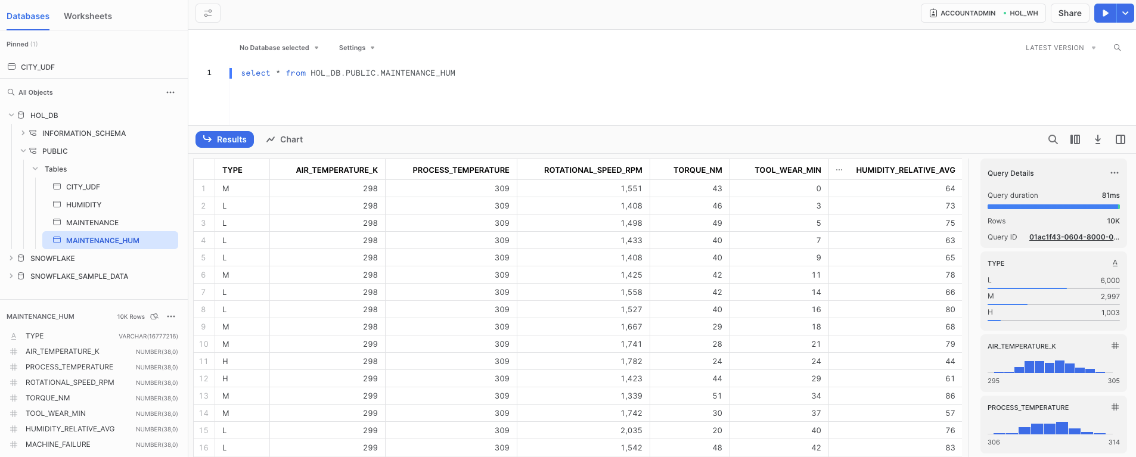Click the SQL query line in the editor
Image resolution: width=1136 pixels, height=457 pixels.
pyautogui.click(x=348, y=73)
